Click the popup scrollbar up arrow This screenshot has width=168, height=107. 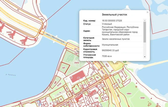(145, 20)
